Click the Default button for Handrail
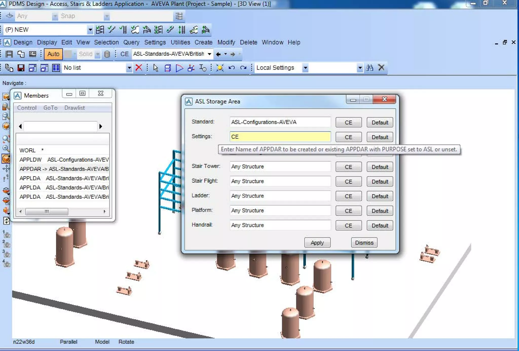Viewport: 519px width, 351px height. tap(380, 225)
